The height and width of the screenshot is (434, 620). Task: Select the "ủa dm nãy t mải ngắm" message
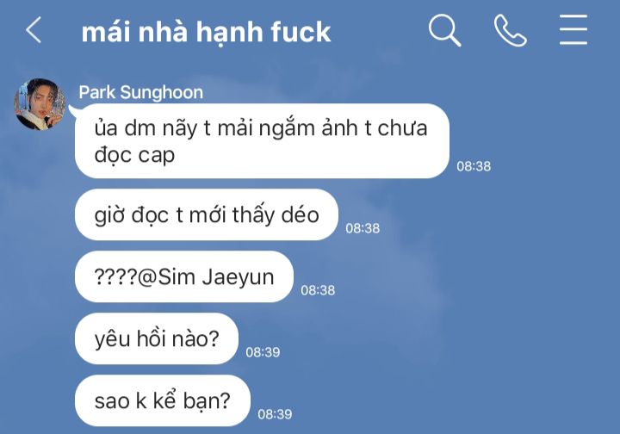262,140
